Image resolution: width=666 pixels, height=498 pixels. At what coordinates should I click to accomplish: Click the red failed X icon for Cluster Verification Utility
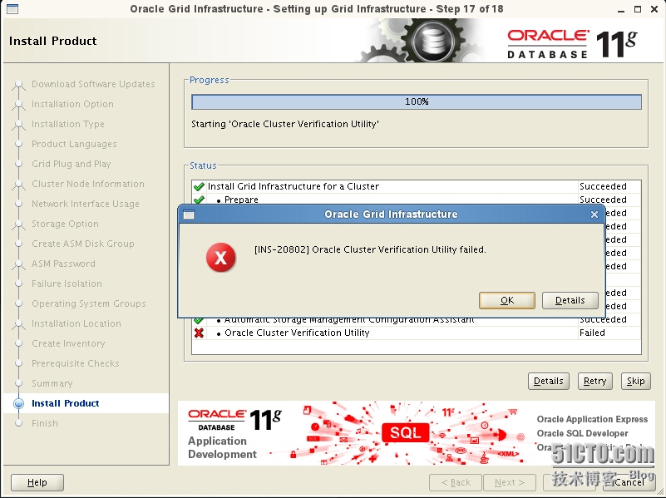(199, 333)
